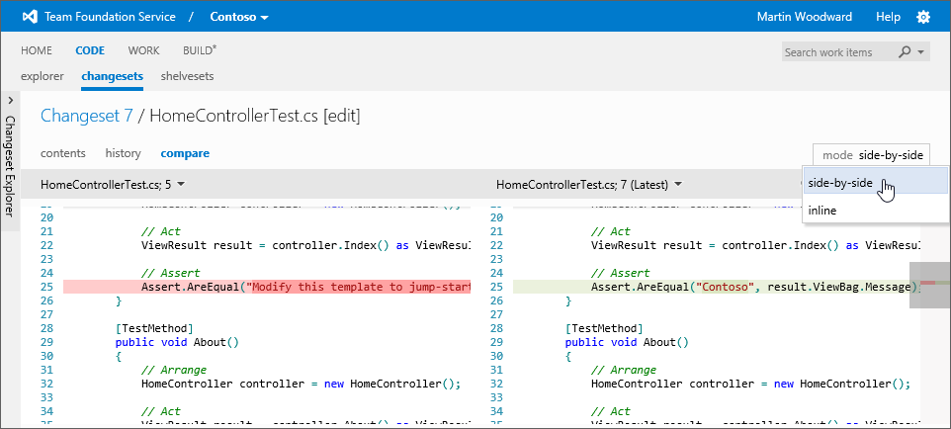This screenshot has height=429, width=951.
Task: Switch to the explorer tab
Action: coord(43,76)
